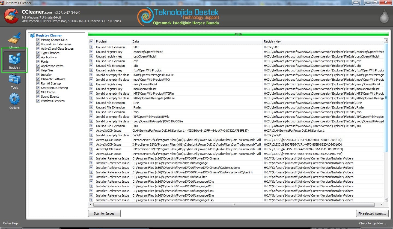Click Fix selected issues button
Image resolution: width=393 pixels, height=229 pixels.
pos(372,213)
